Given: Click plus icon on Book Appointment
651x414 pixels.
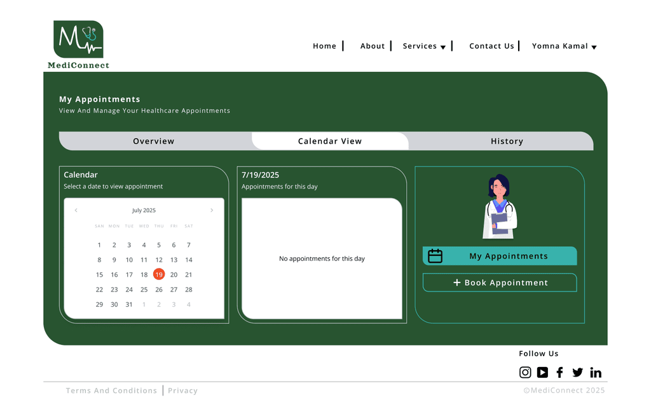Looking at the screenshot, I should point(456,283).
